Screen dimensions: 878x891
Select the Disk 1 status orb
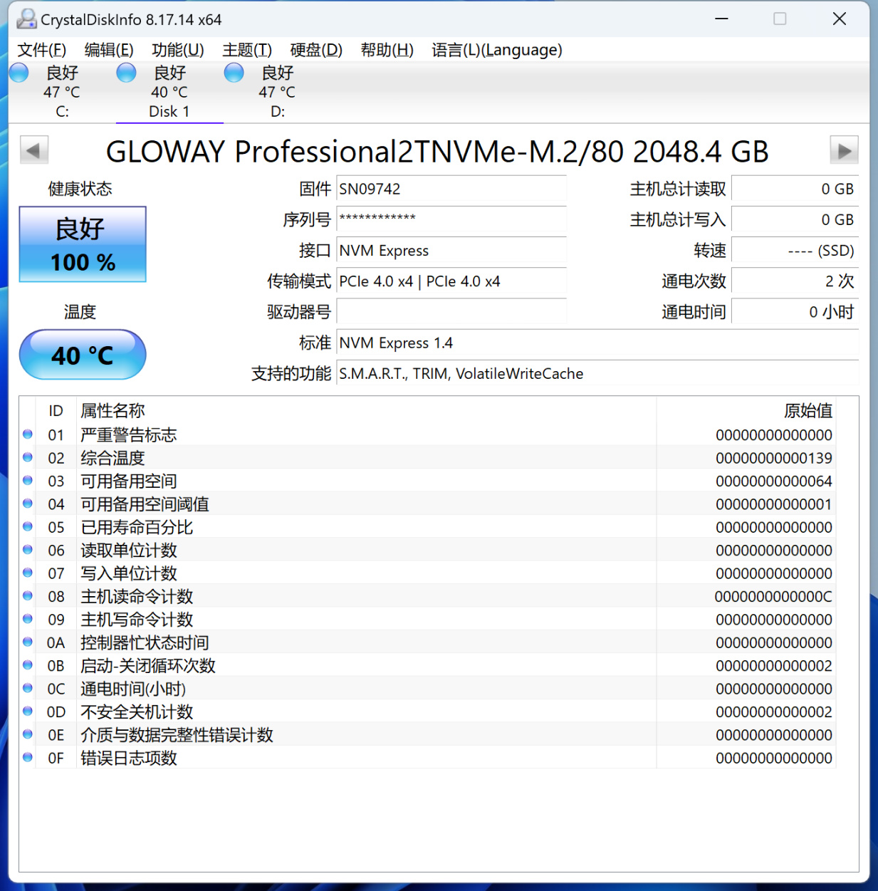pos(126,73)
